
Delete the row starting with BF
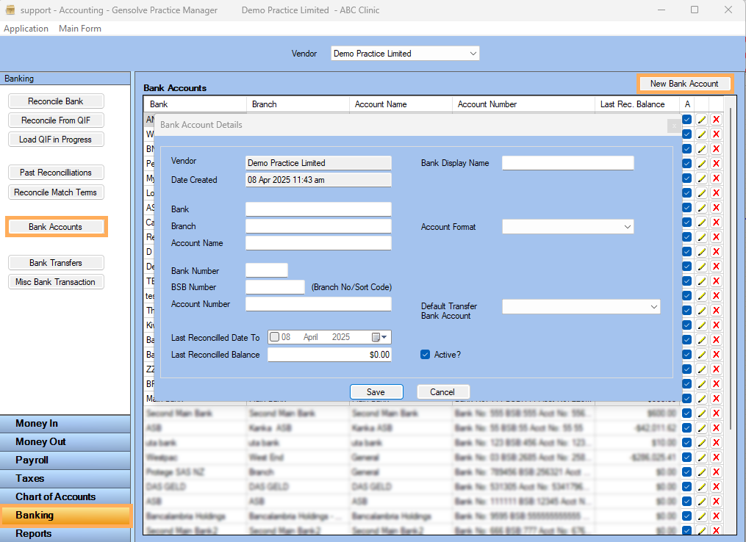(716, 383)
